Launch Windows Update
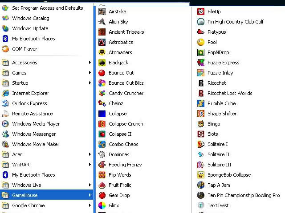Screen dimensions: 285x213 tap(30, 28)
